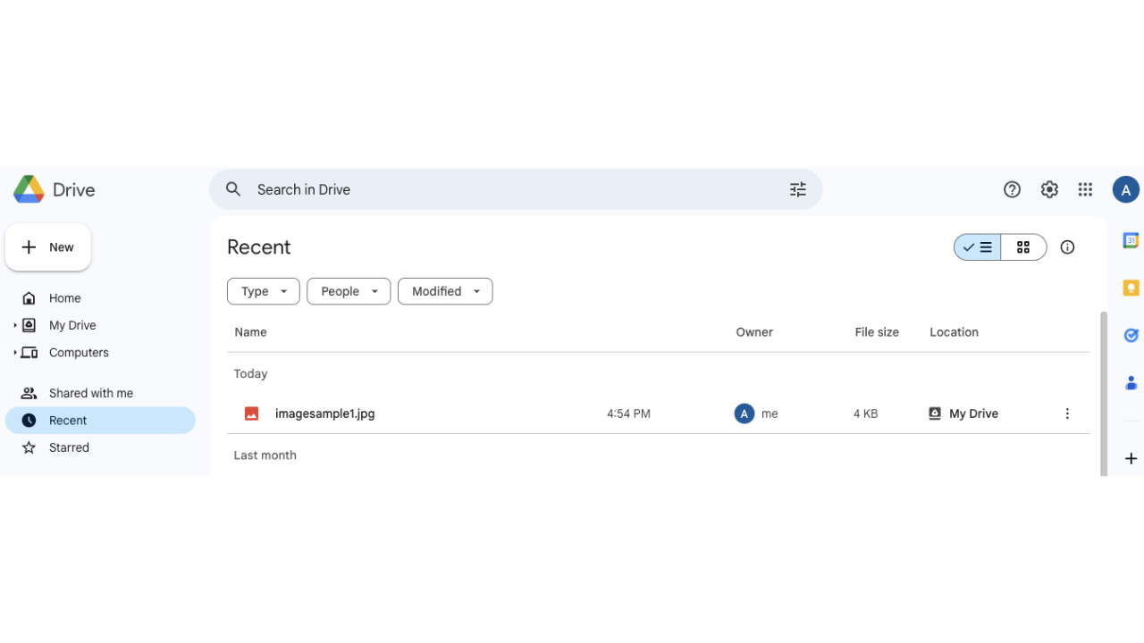Open Google Keep in side panel
Image resolution: width=1144 pixels, height=643 pixels.
[x=1131, y=288]
